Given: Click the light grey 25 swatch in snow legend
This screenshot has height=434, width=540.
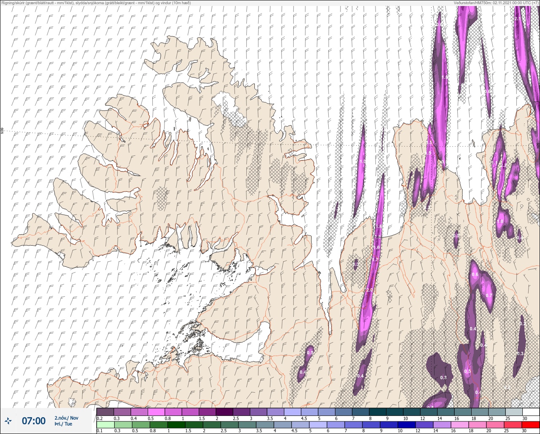Looking at the screenshot, I should pyautogui.click(x=513, y=412).
